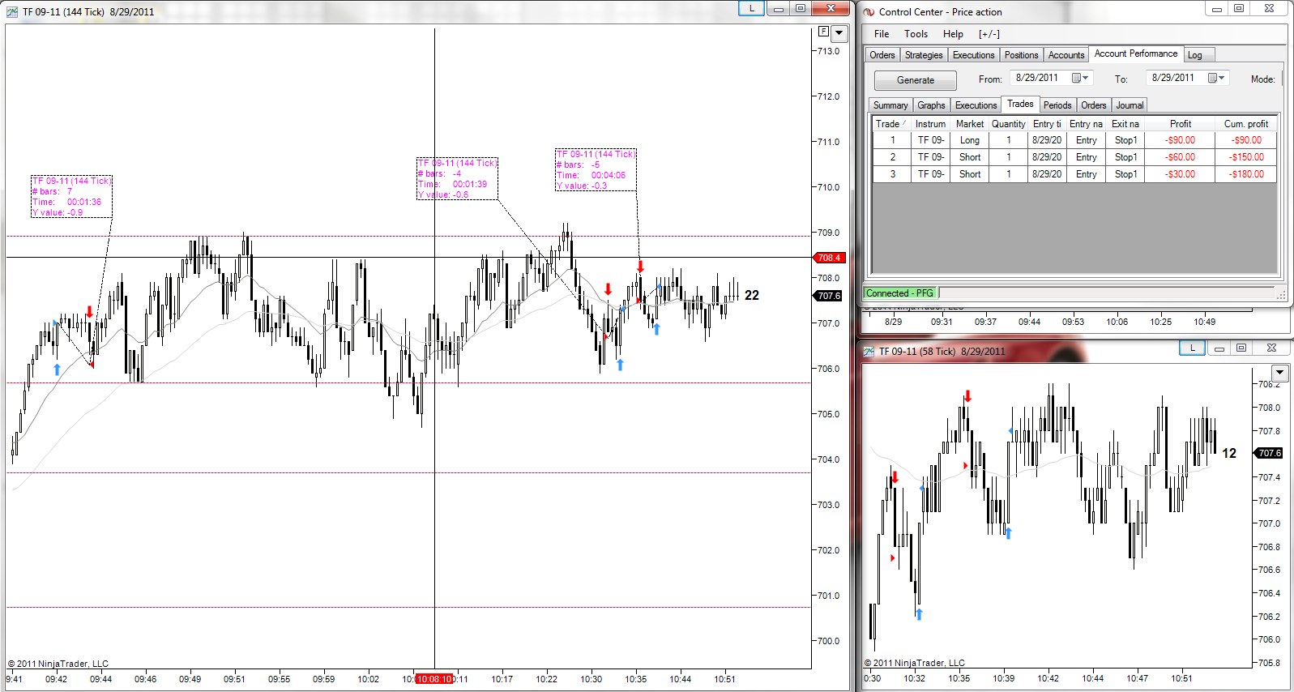The width and height of the screenshot is (1294, 692).
Task: Sort by the Quantity column header
Action: [1008, 124]
